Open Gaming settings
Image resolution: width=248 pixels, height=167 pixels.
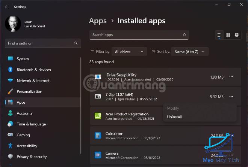pyautogui.click(x=43, y=135)
